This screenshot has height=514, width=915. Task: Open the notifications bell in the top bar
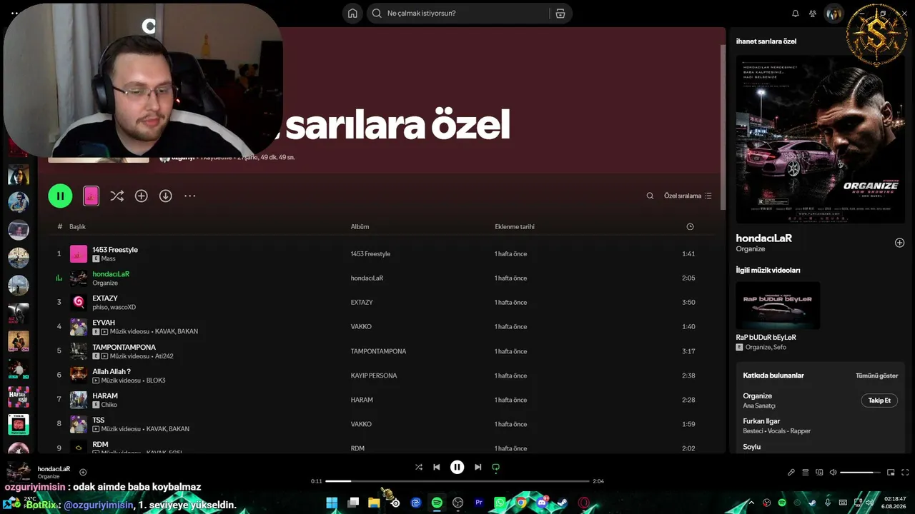pyautogui.click(x=796, y=14)
